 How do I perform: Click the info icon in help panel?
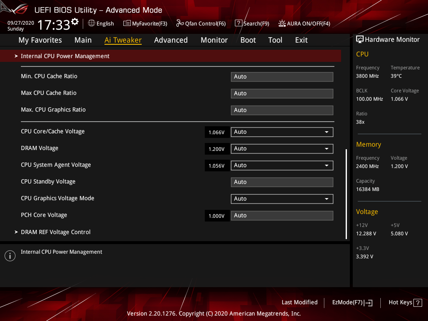[10, 256]
